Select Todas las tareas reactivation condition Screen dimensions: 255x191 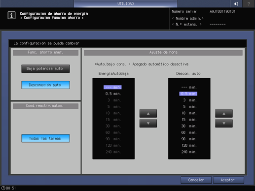[x=45, y=138]
